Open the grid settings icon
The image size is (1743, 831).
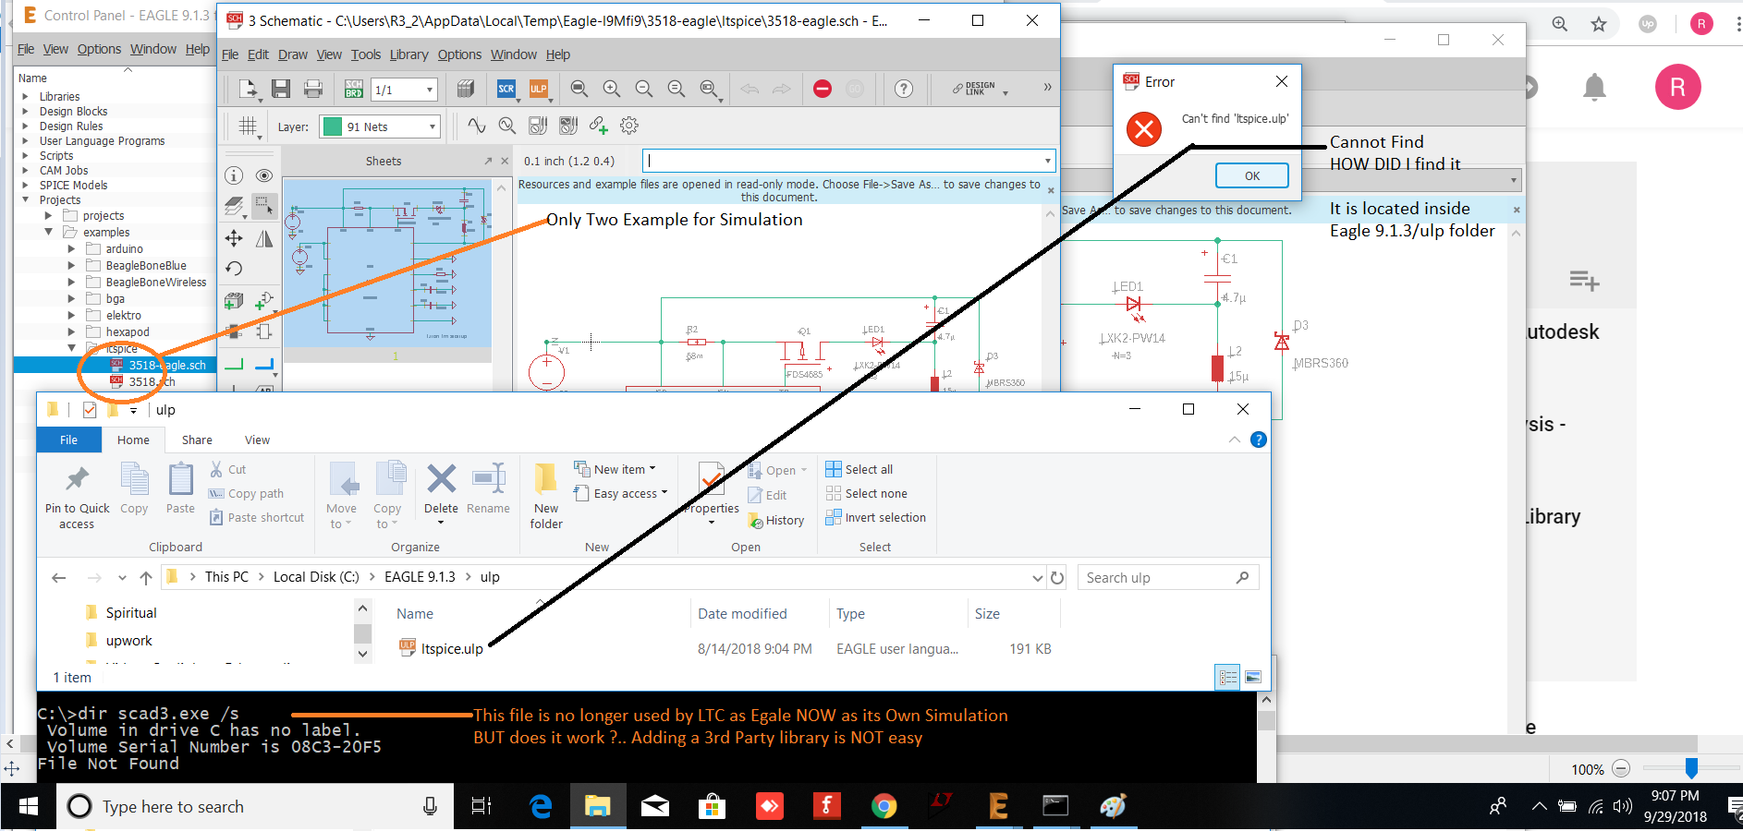coord(248,126)
